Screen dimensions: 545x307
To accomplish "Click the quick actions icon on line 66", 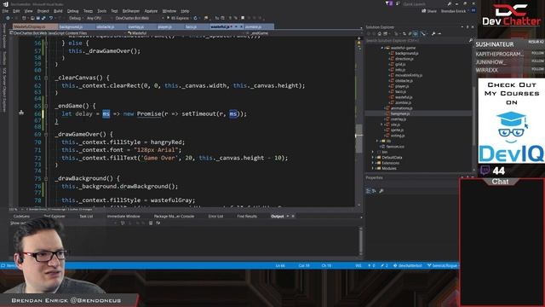I will 21,113.
